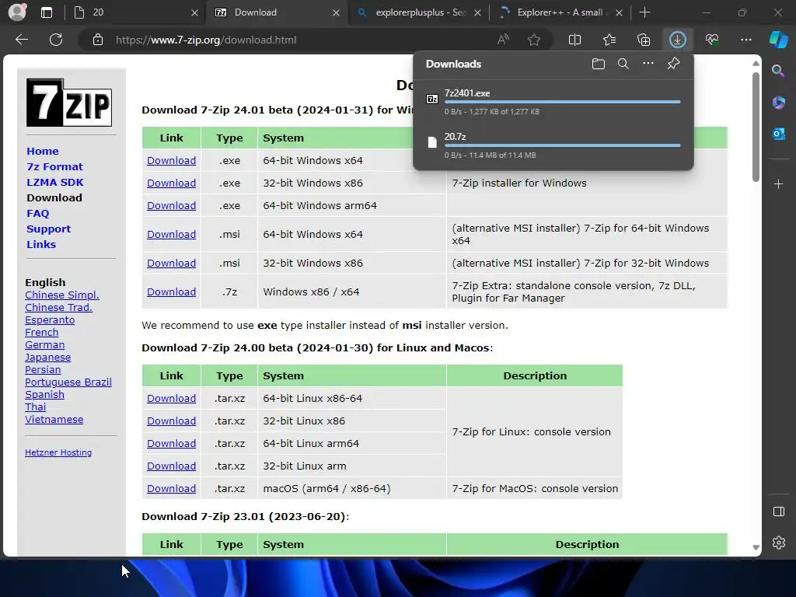Open the tab actions menu icon
This screenshot has width=796, height=597.
[46, 12]
